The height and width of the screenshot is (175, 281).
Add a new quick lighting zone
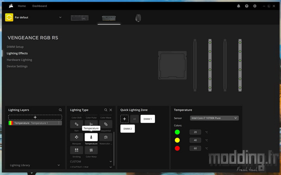coord(124,119)
